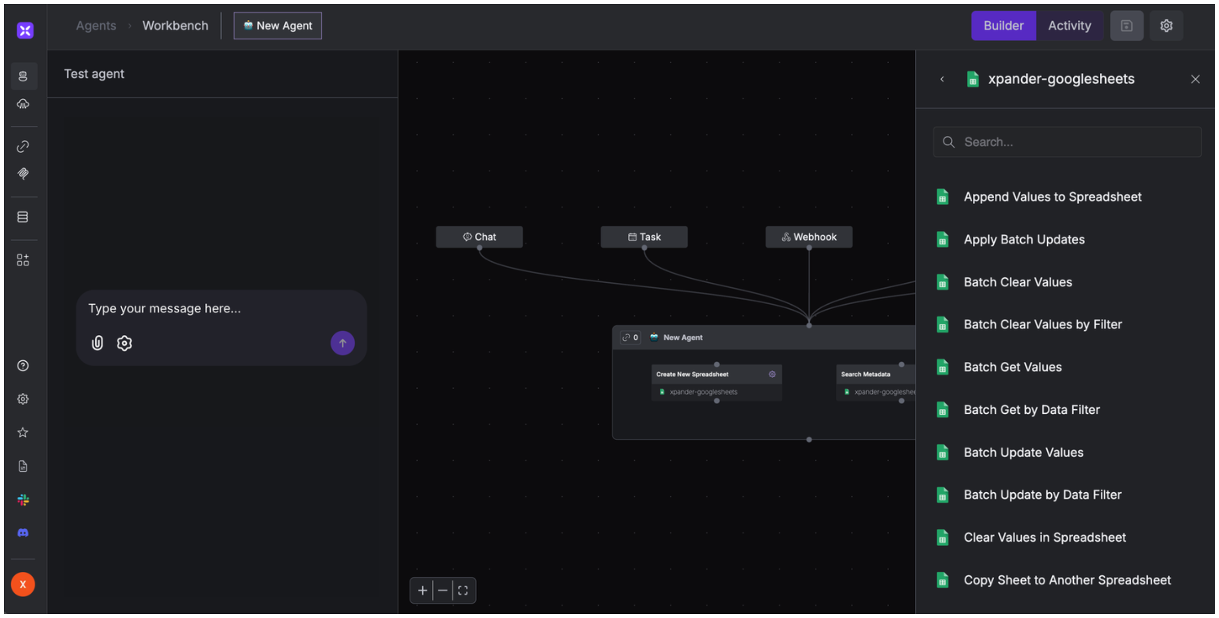1219x618 pixels.
Task: Click the Agents breadcrumb link
Action: point(96,26)
